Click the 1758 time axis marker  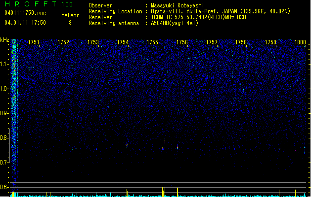241,42
